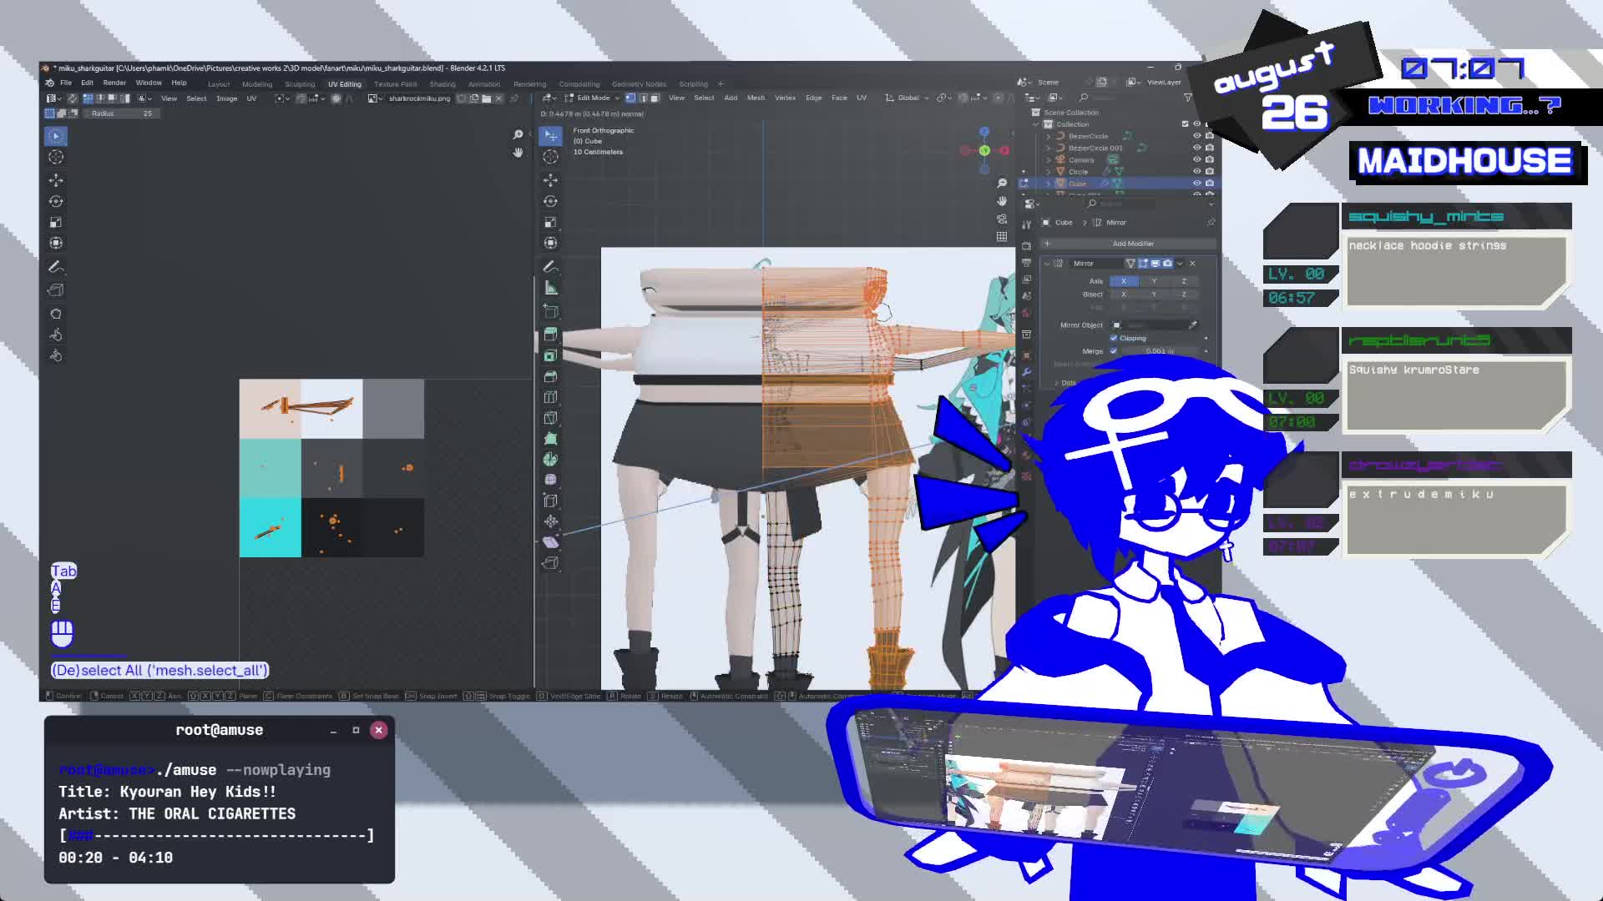The width and height of the screenshot is (1603, 901).
Task: Click the UV editor pan hand icon
Action: point(518,153)
